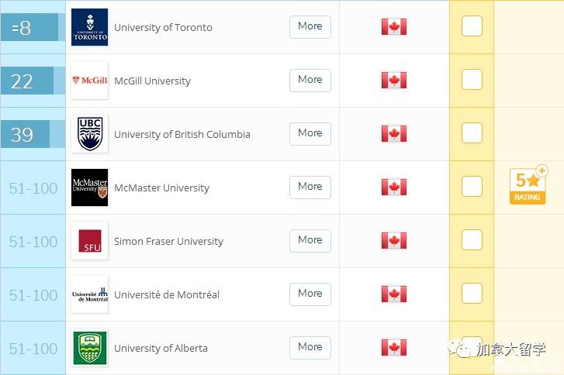564x375 pixels.
Task: Click More button beside University of Alberta
Action: [x=310, y=348]
